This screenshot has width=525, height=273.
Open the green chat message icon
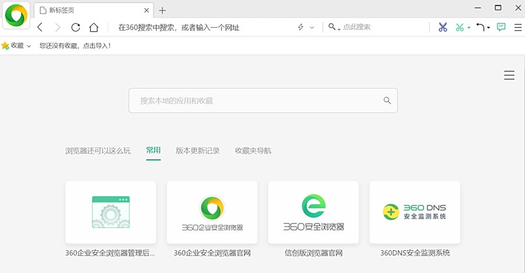coord(501,27)
